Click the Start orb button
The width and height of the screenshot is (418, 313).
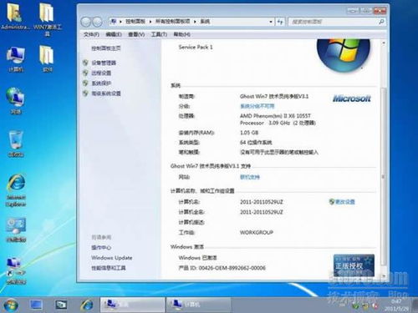click(x=11, y=305)
